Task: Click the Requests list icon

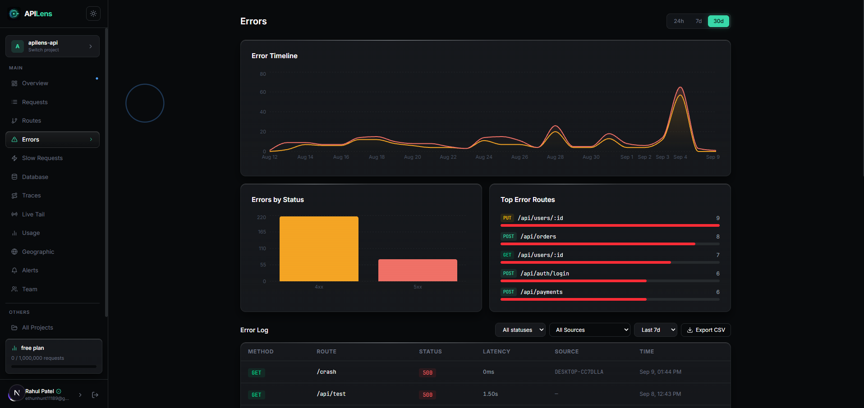Action: point(14,102)
